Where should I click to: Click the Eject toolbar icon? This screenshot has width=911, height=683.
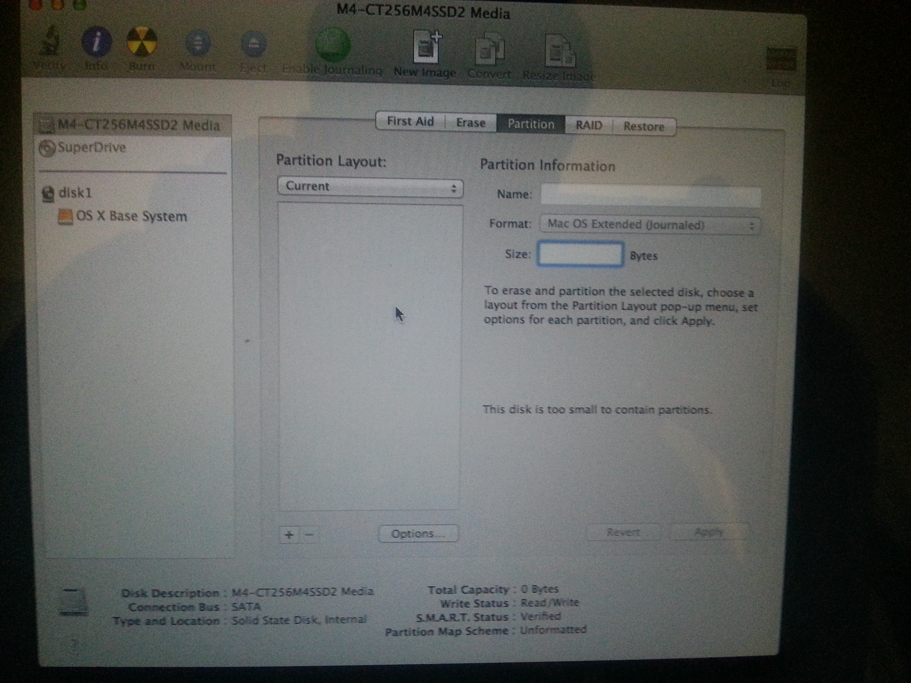[254, 44]
